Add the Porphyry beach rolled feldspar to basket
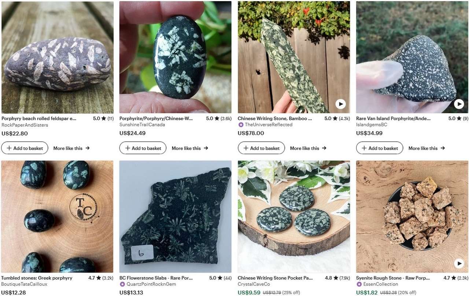469x296 pixels. (25, 148)
